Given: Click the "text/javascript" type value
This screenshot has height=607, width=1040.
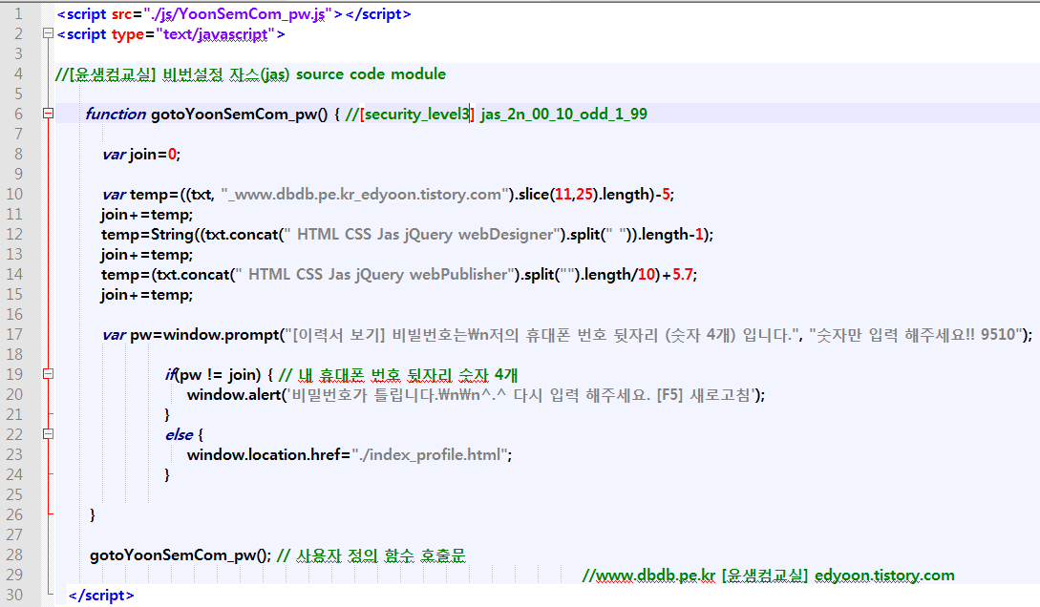Looking at the screenshot, I should point(215,33).
